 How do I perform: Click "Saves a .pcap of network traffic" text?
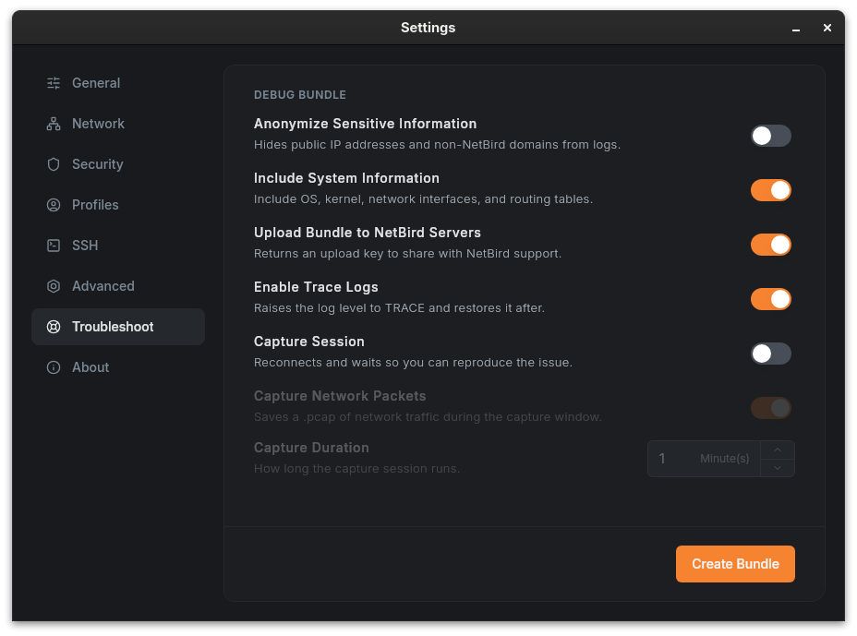[428, 417]
